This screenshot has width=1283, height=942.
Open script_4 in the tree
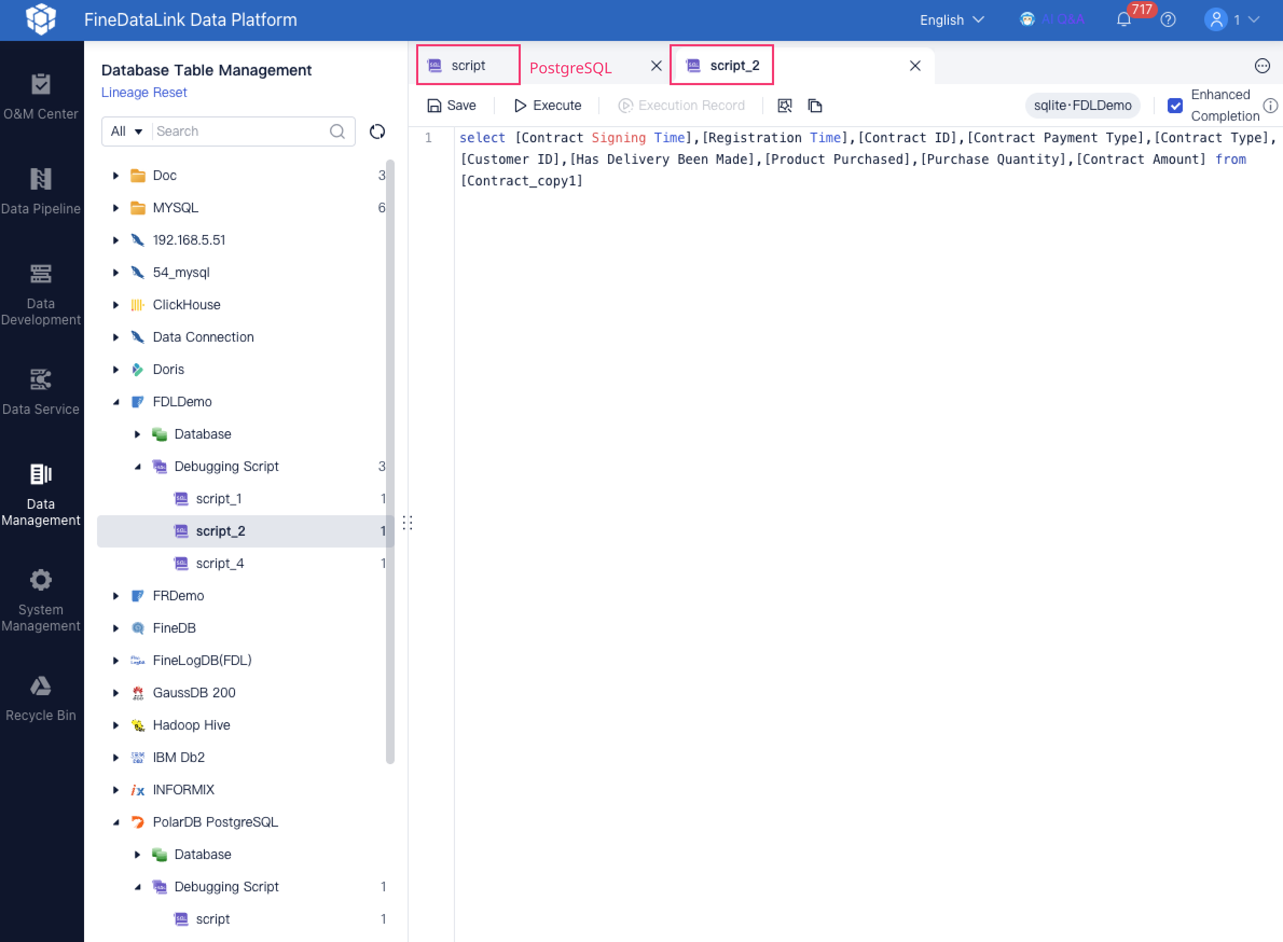[219, 563]
